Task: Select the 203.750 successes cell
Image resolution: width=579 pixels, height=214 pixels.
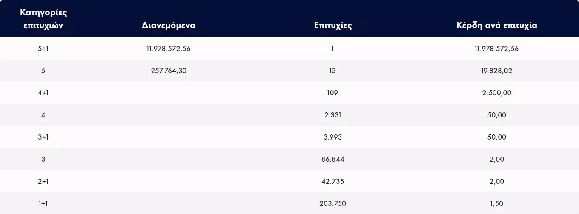Action: tap(332, 203)
